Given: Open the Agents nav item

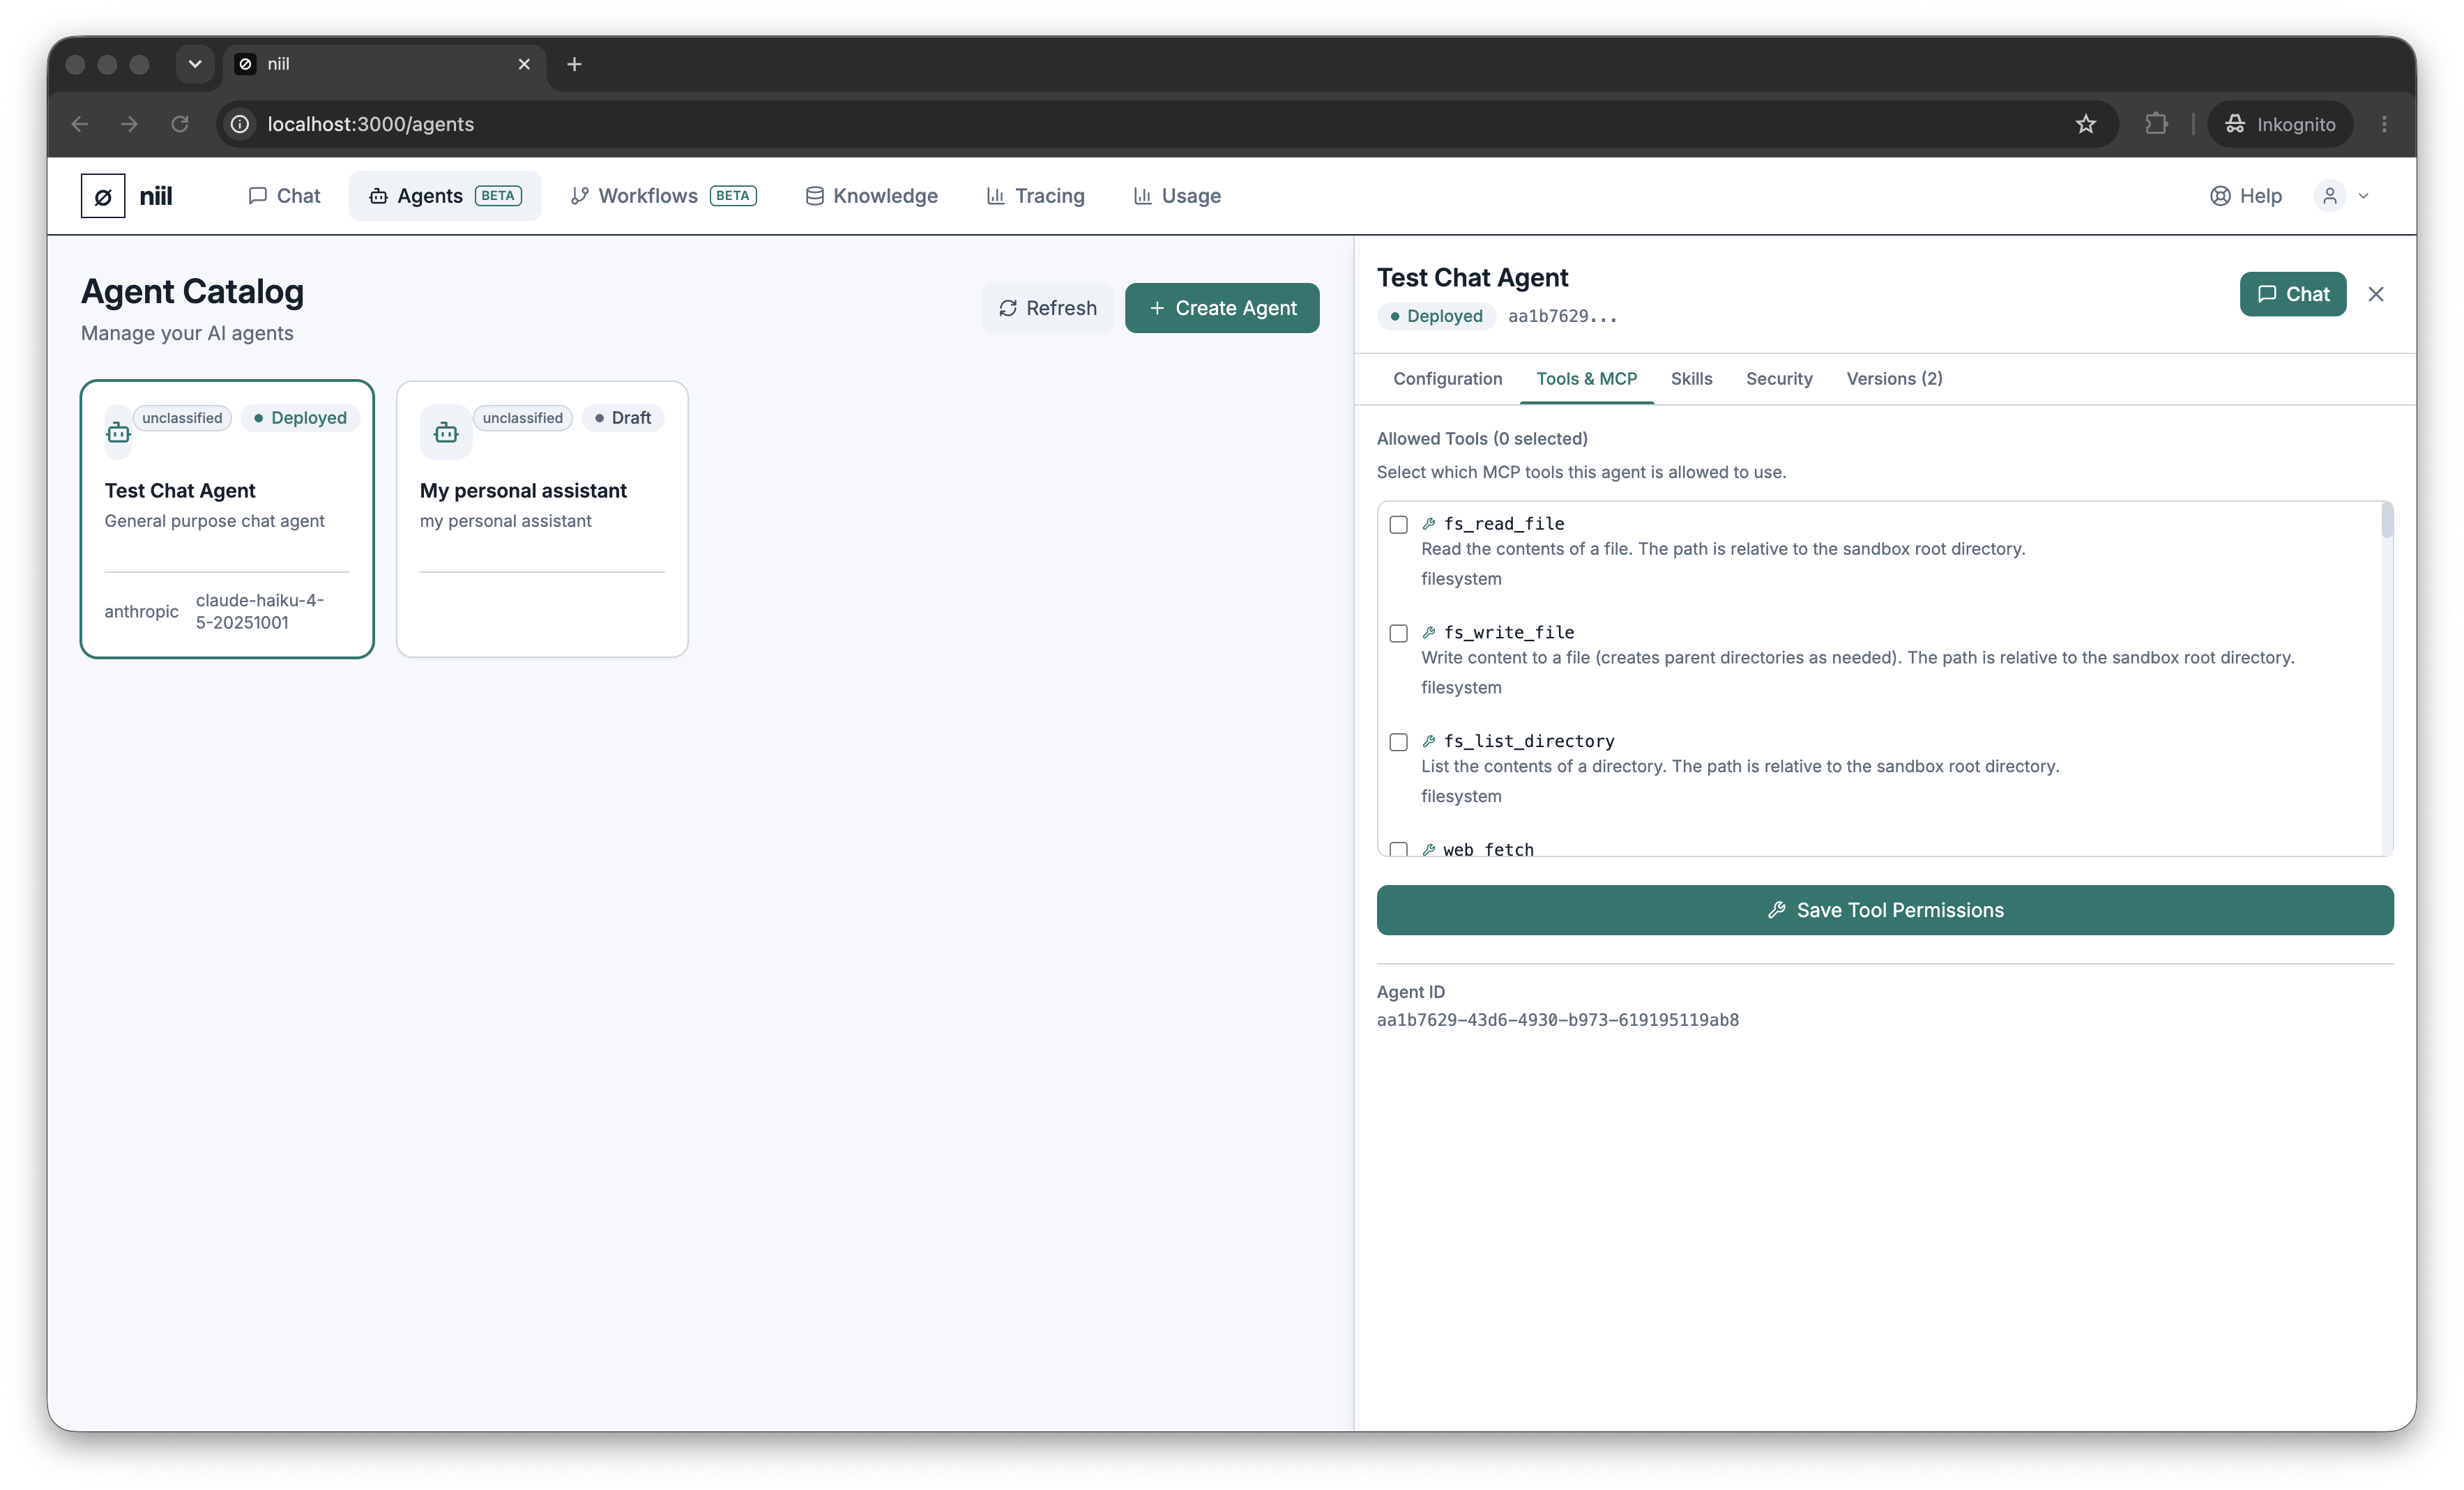Looking at the screenshot, I should [x=445, y=196].
